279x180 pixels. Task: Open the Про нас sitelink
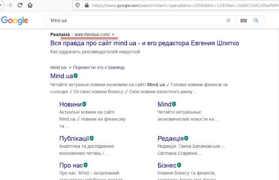coord(71,165)
